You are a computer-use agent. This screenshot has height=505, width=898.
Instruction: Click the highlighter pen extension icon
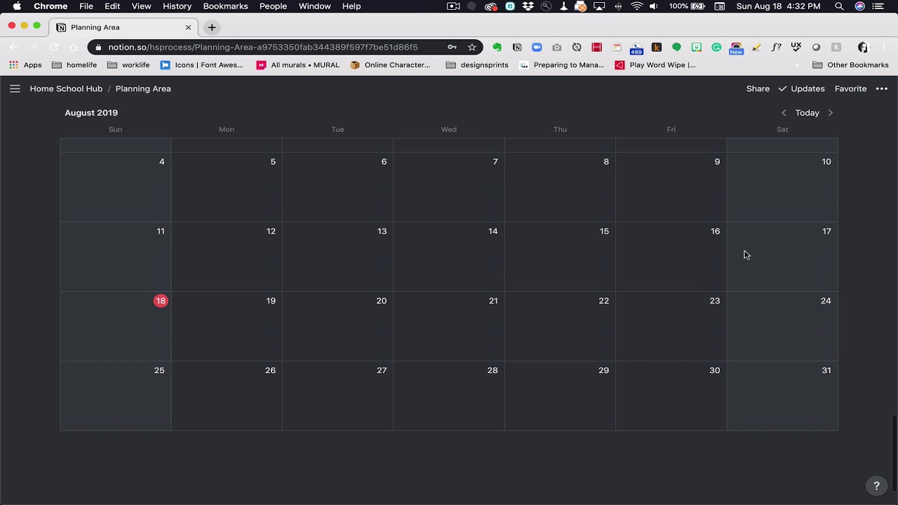pos(756,47)
